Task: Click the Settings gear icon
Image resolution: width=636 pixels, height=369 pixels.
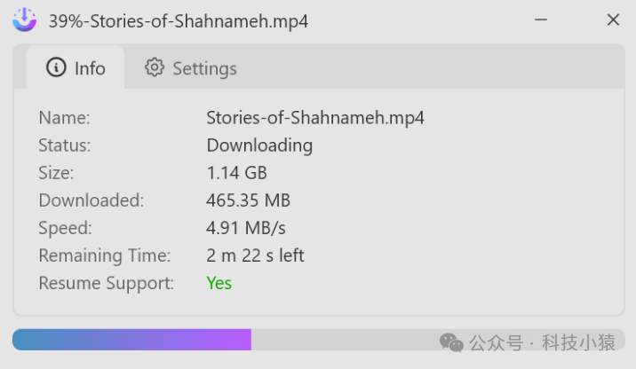Action: [x=155, y=67]
